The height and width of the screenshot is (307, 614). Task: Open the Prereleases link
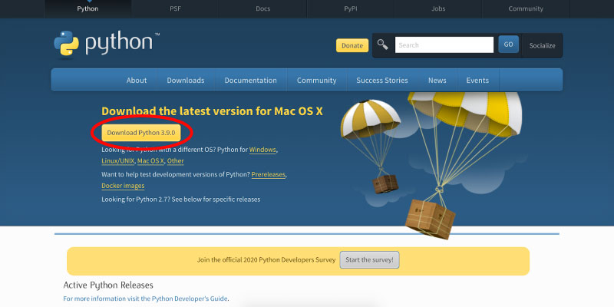coord(268,174)
